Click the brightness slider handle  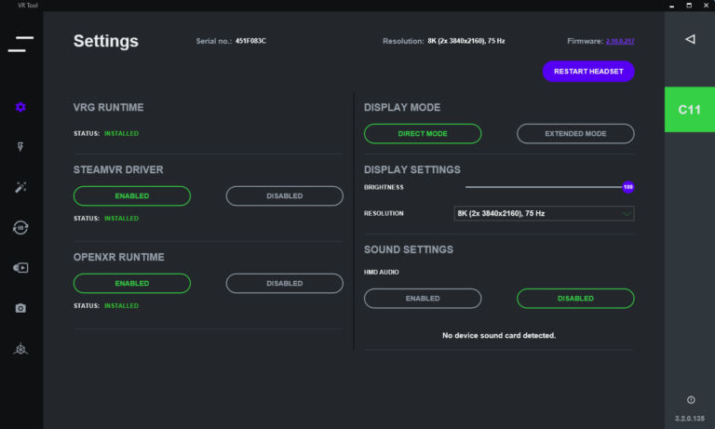[628, 187]
